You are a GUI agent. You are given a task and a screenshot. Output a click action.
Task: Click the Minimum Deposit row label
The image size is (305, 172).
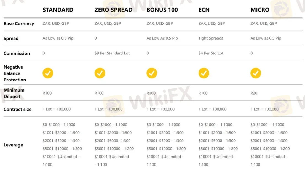14,93
